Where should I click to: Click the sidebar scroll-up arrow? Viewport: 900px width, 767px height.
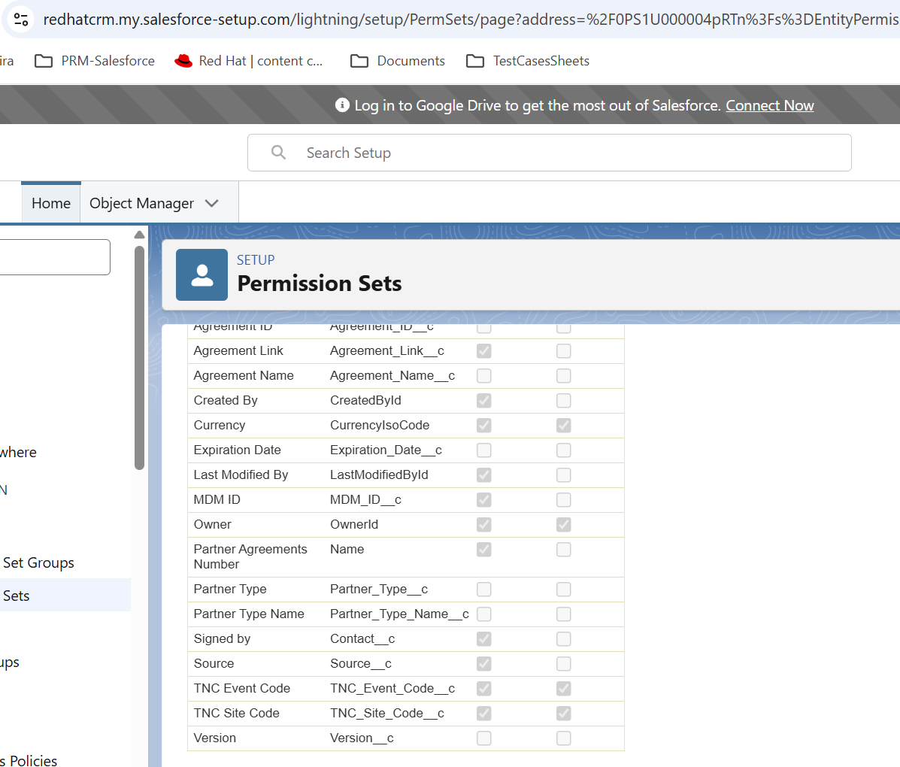click(x=140, y=235)
